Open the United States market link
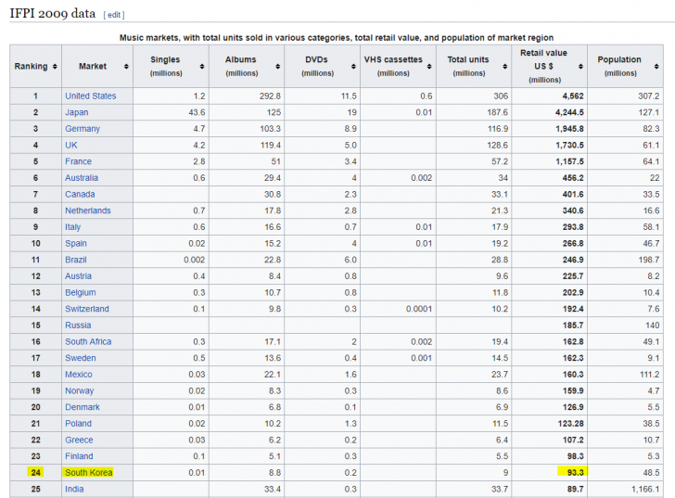Screen dimensions: 675x498 coord(90,96)
